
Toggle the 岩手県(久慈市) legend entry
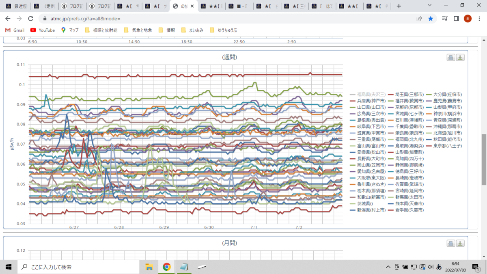406,210
